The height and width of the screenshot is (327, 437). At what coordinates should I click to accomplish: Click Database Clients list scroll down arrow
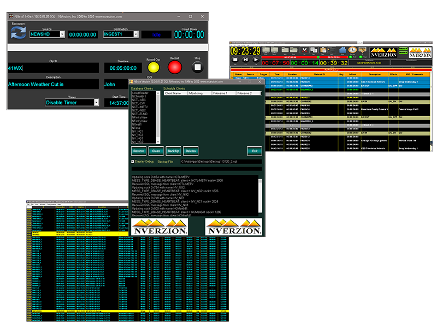158,142
